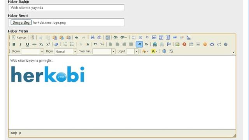The width and height of the screenshot is (249, 140).
Task: Click the Select All icon
Action: [108, 38]
